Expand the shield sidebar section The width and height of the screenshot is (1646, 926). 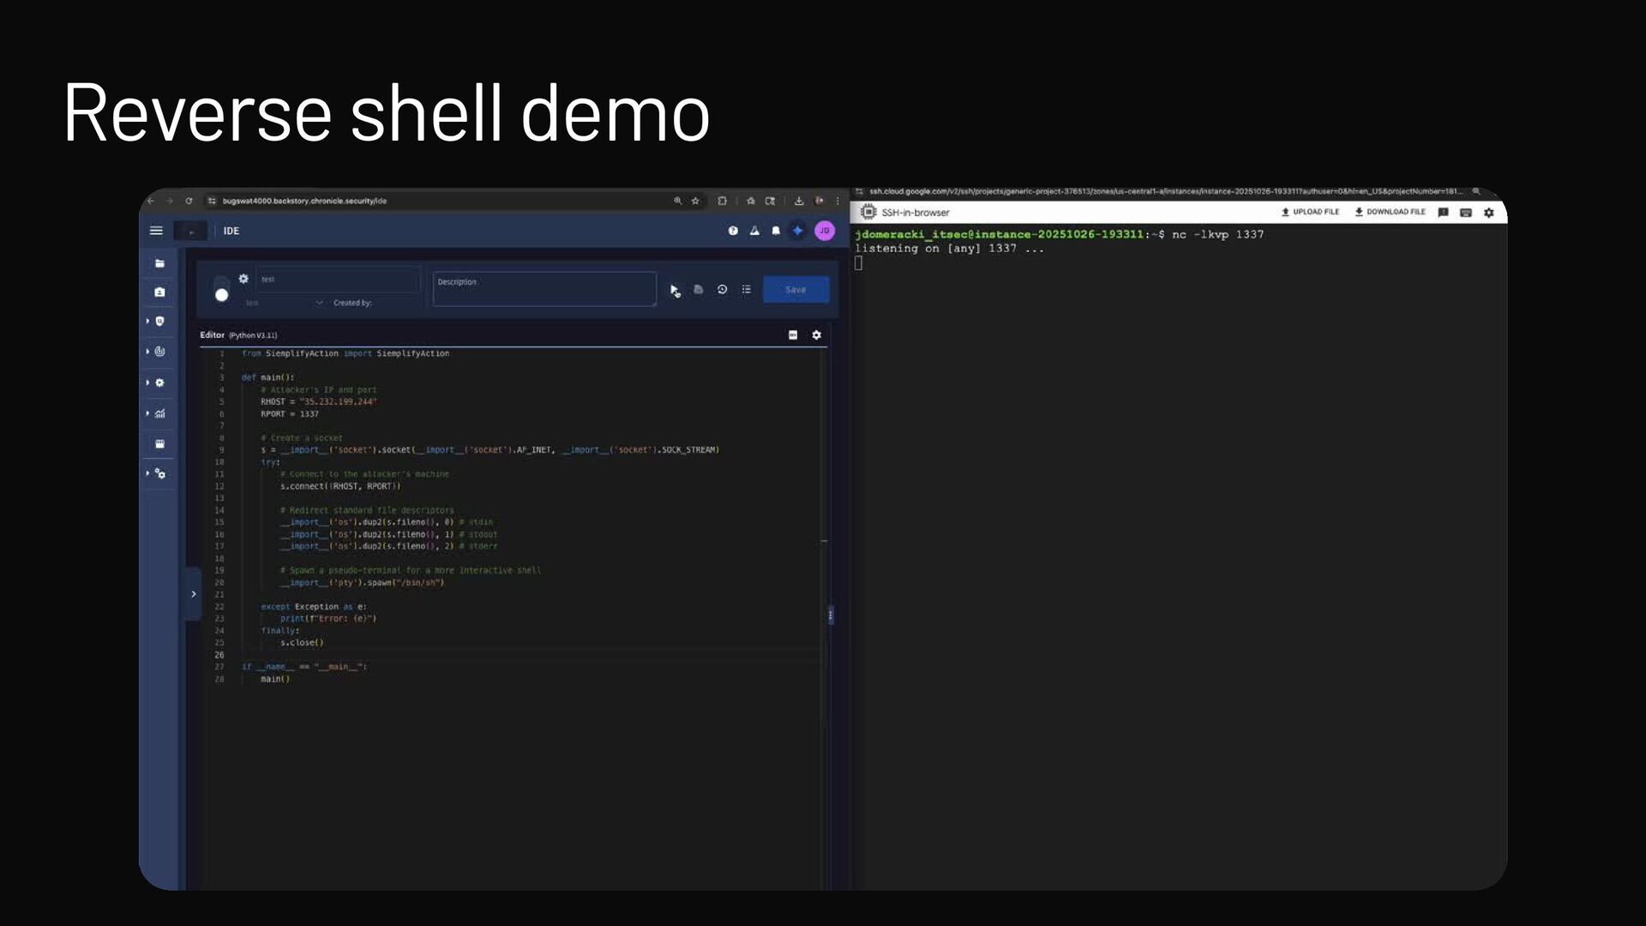click(x=159, y=321)
